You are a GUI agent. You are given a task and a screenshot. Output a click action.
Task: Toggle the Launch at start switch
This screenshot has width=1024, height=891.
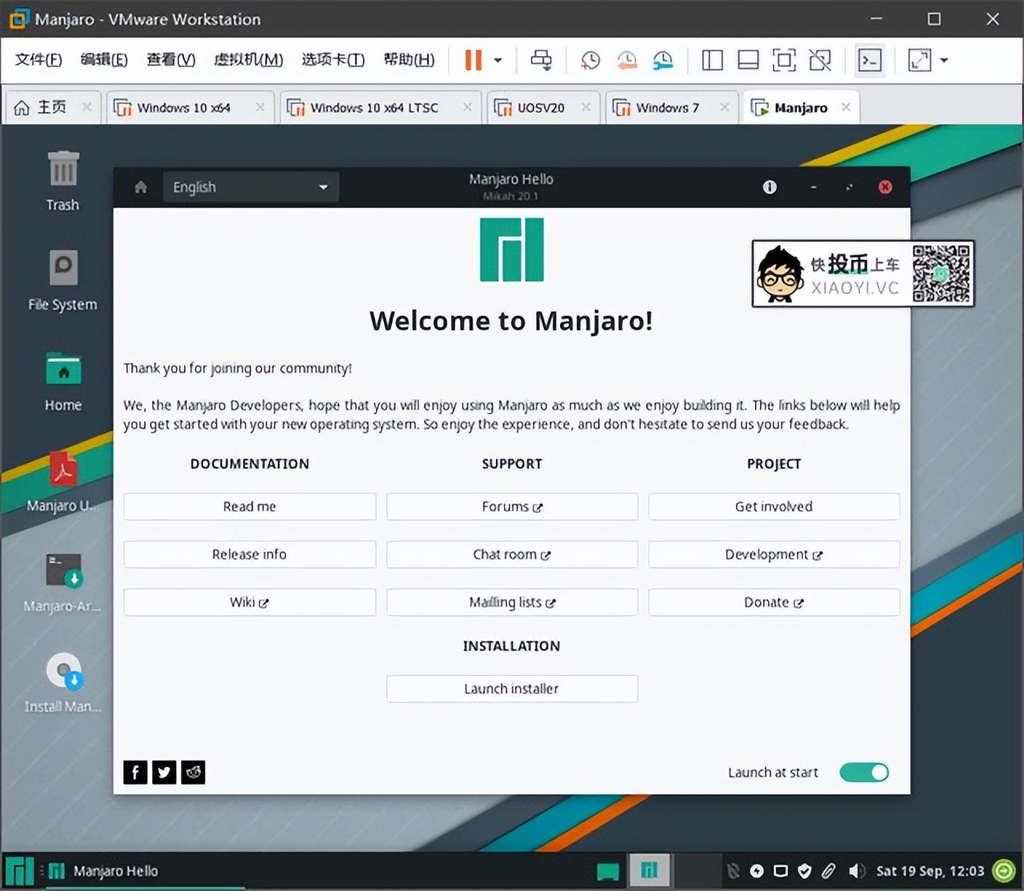tap(864, 772)
